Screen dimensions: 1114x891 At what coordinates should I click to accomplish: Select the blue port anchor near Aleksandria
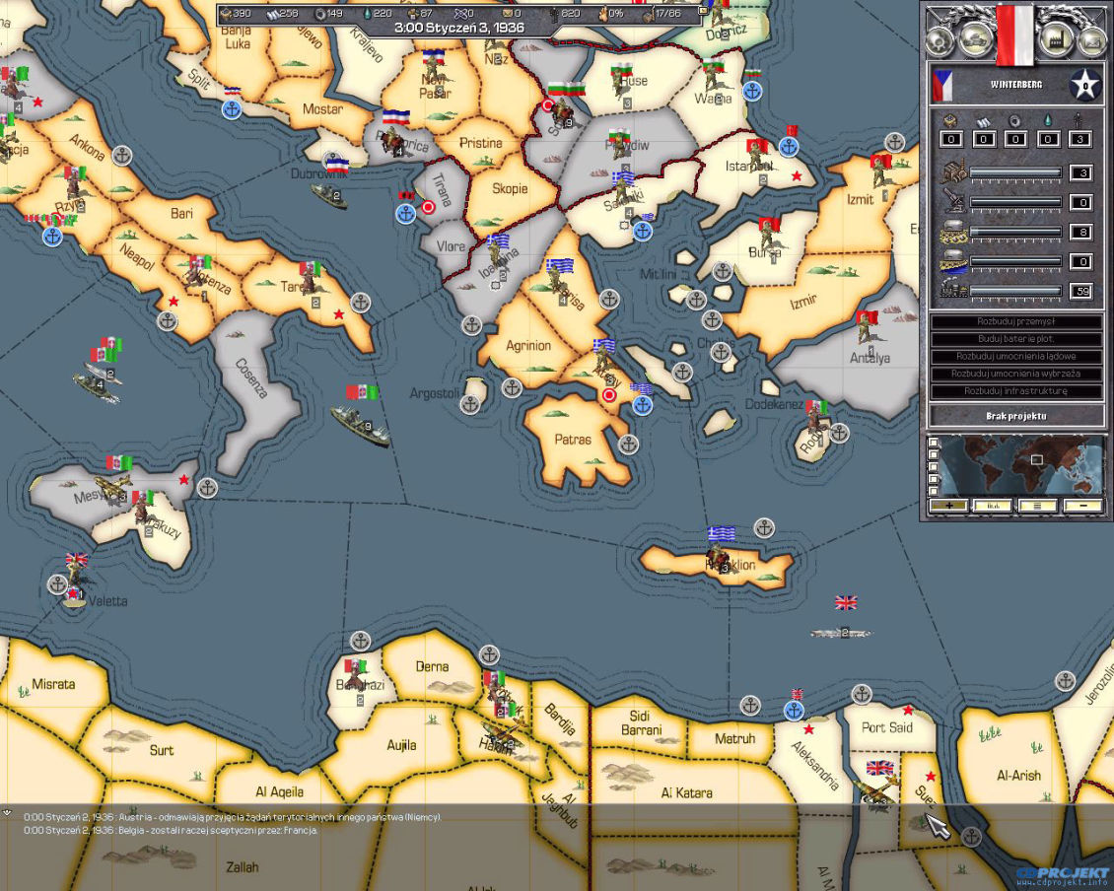795,710
